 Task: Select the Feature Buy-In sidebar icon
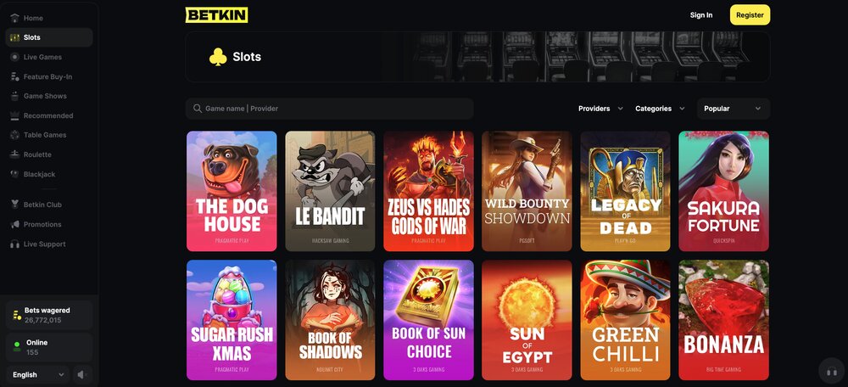point(14,77)
